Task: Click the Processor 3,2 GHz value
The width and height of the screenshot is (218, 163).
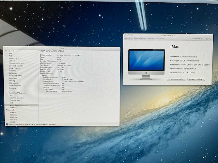Action: pos(188,57)
